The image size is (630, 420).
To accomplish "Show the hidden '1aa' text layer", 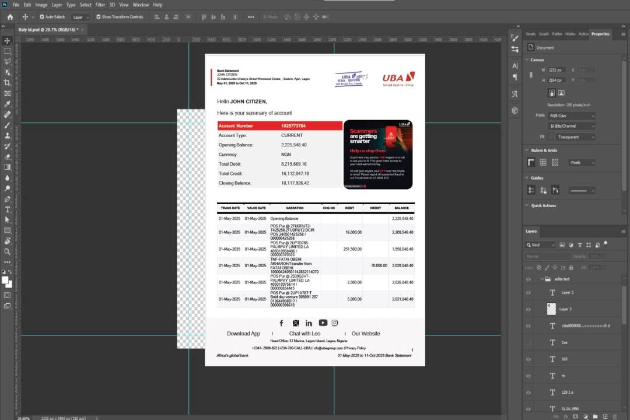I will 528,343.
